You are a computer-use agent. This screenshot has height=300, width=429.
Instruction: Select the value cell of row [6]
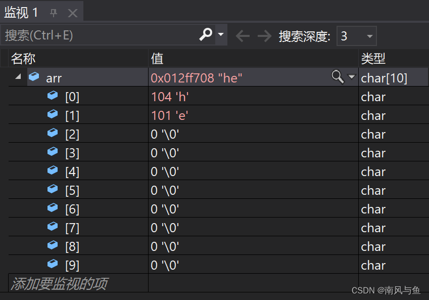[253, 208]
